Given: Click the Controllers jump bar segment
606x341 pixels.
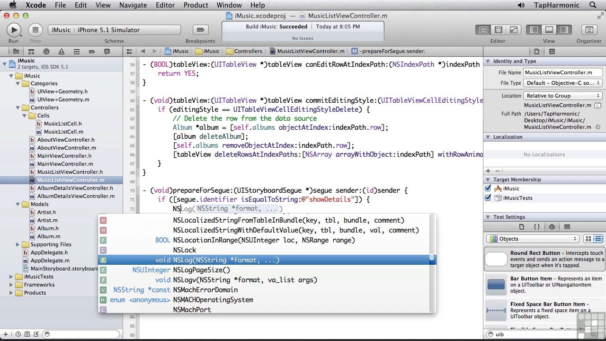Looking at the screenshot, I should pyautogui.click(x=244, y=51).
